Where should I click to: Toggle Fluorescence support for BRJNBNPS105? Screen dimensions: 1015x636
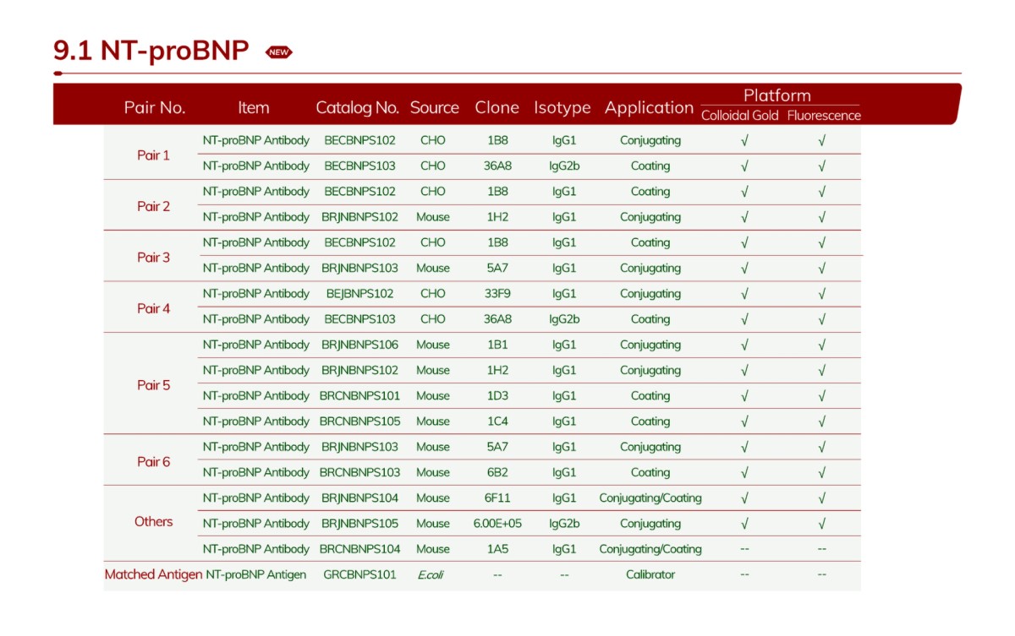822,524
